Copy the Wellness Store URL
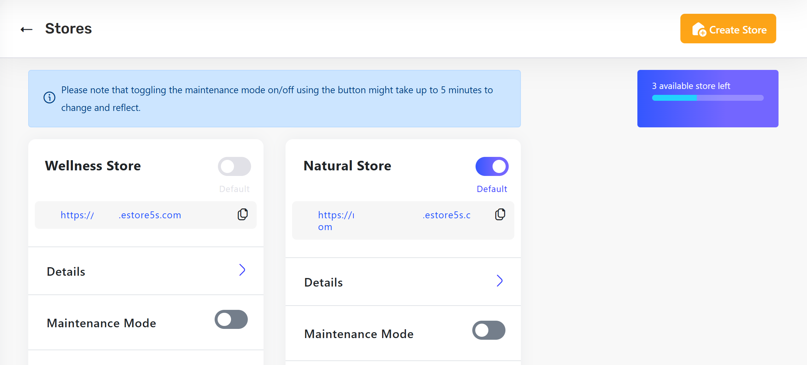Viewport: 807px width, 365px height. point(243,214)
